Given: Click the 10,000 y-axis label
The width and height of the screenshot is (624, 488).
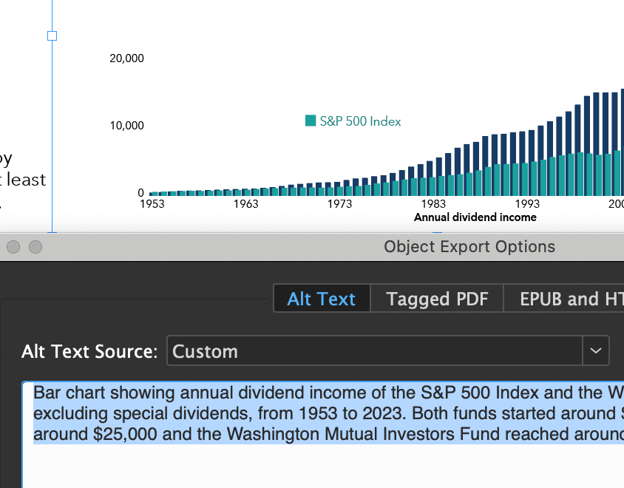Looking at the screenshot, I should pos(126,126).
